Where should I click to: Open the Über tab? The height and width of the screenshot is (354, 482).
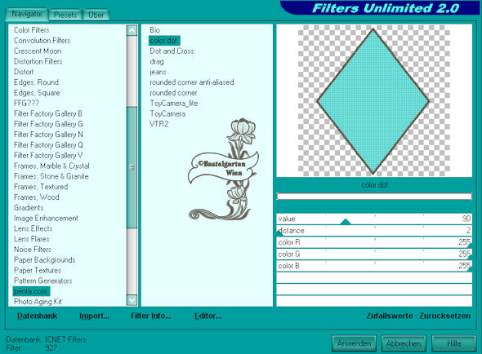tap(96, 15)
